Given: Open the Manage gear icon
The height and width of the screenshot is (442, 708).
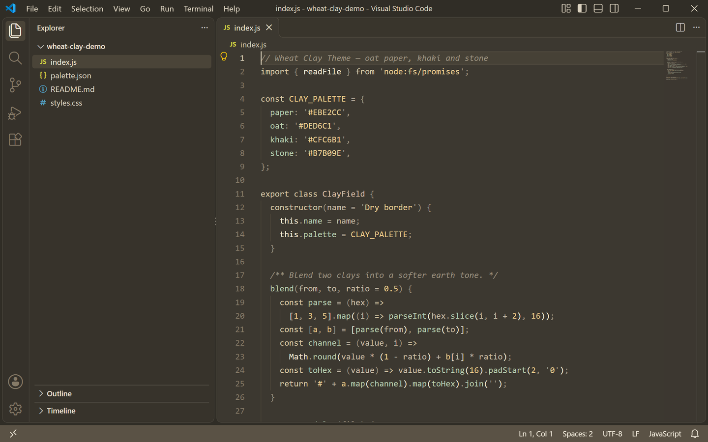Looking at the screenshot, I should click(15, 409).
